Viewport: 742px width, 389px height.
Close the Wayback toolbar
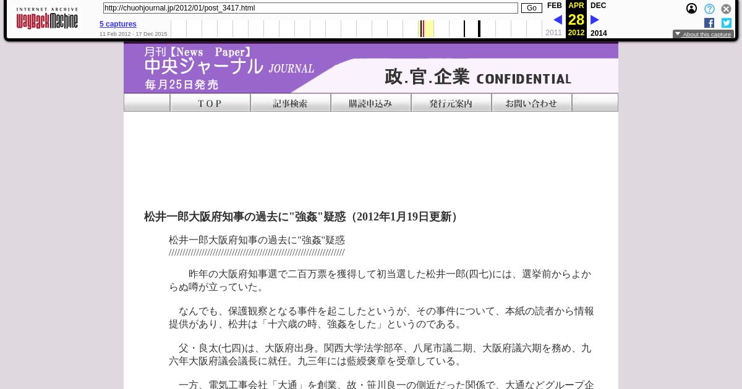727,9
